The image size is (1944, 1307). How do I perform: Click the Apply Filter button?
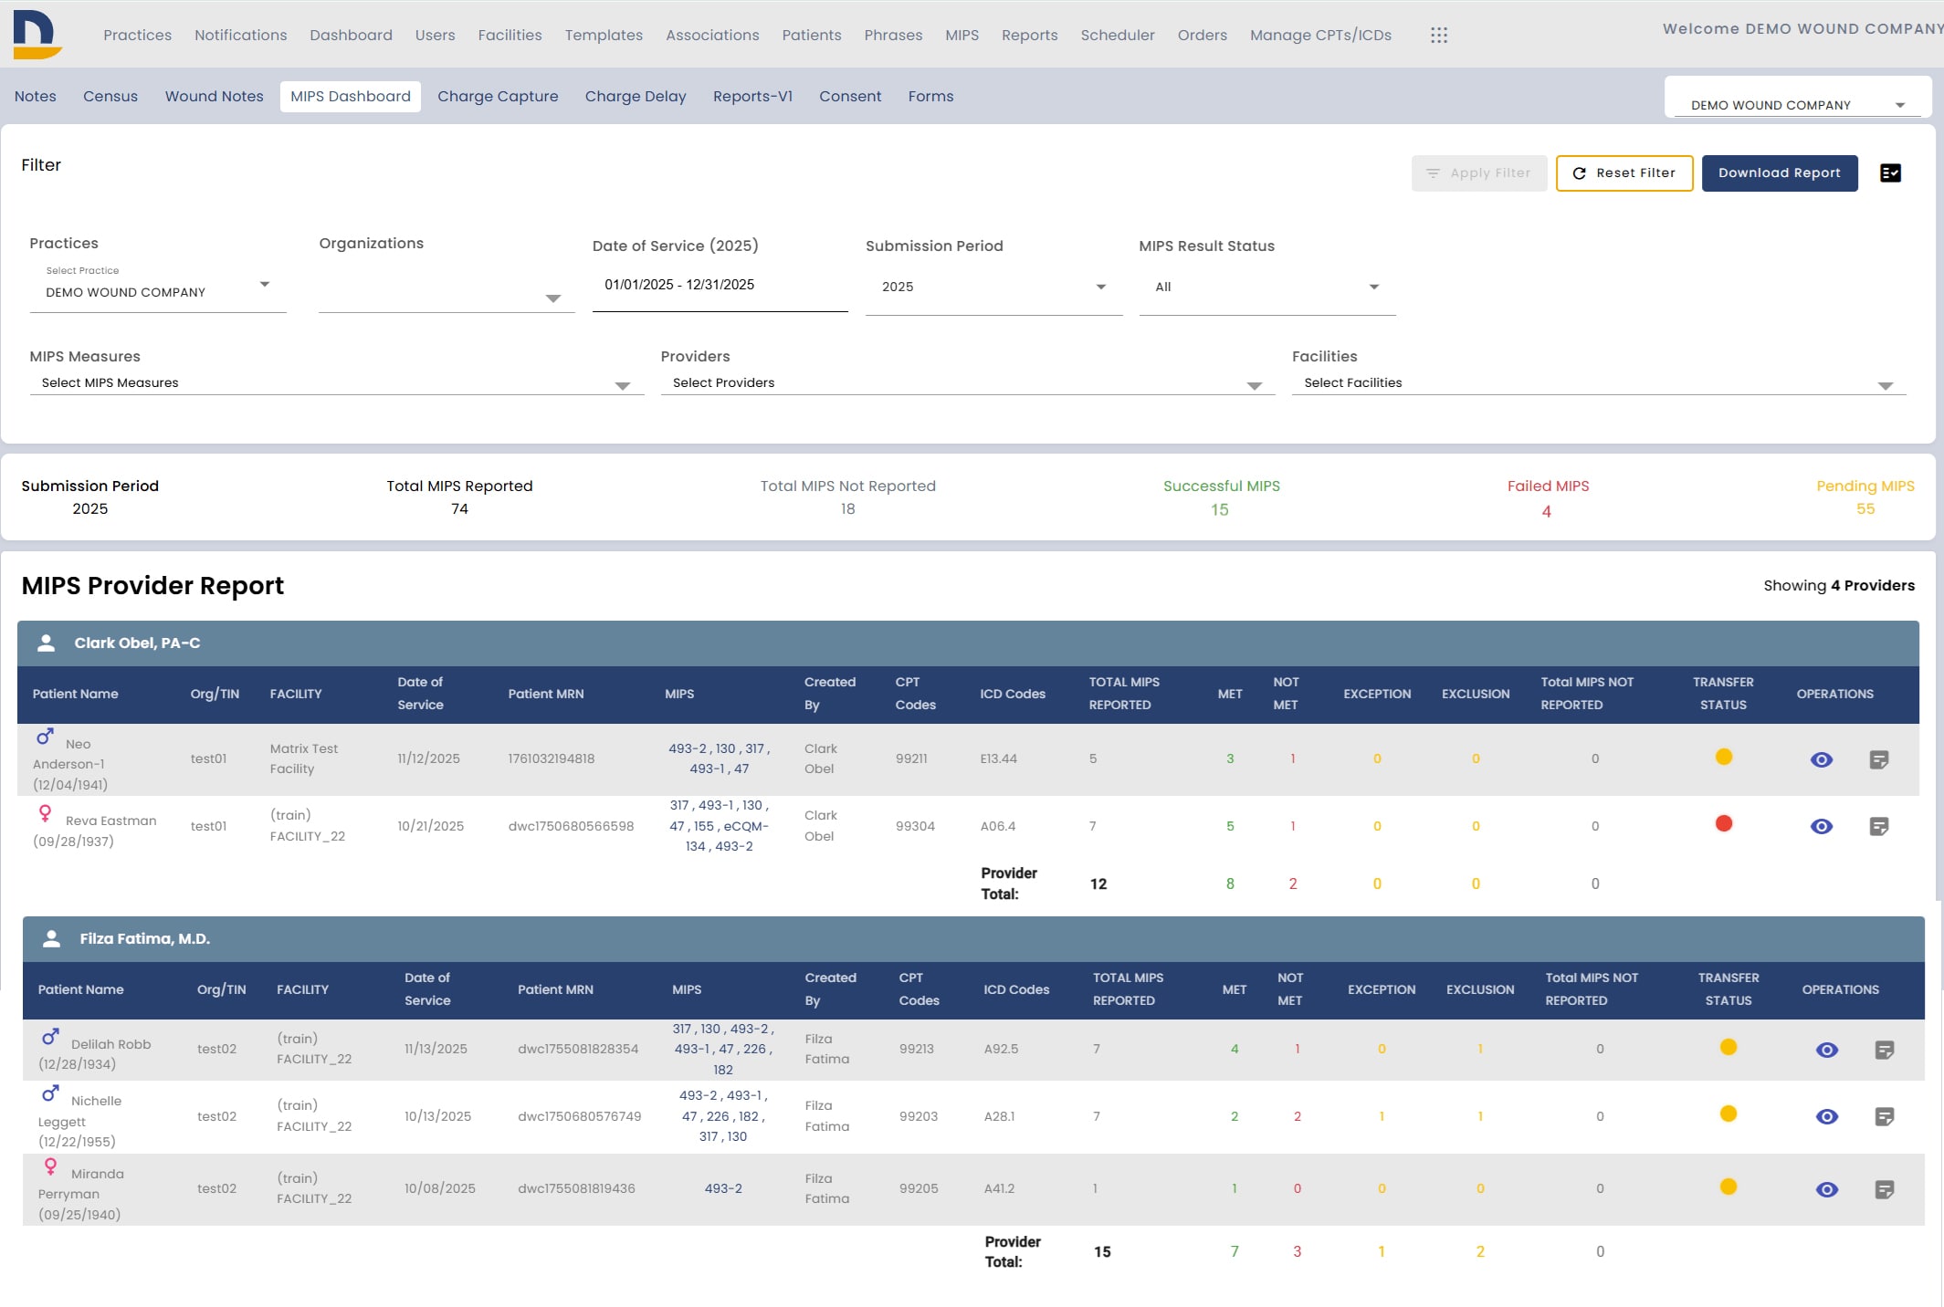1478,173
